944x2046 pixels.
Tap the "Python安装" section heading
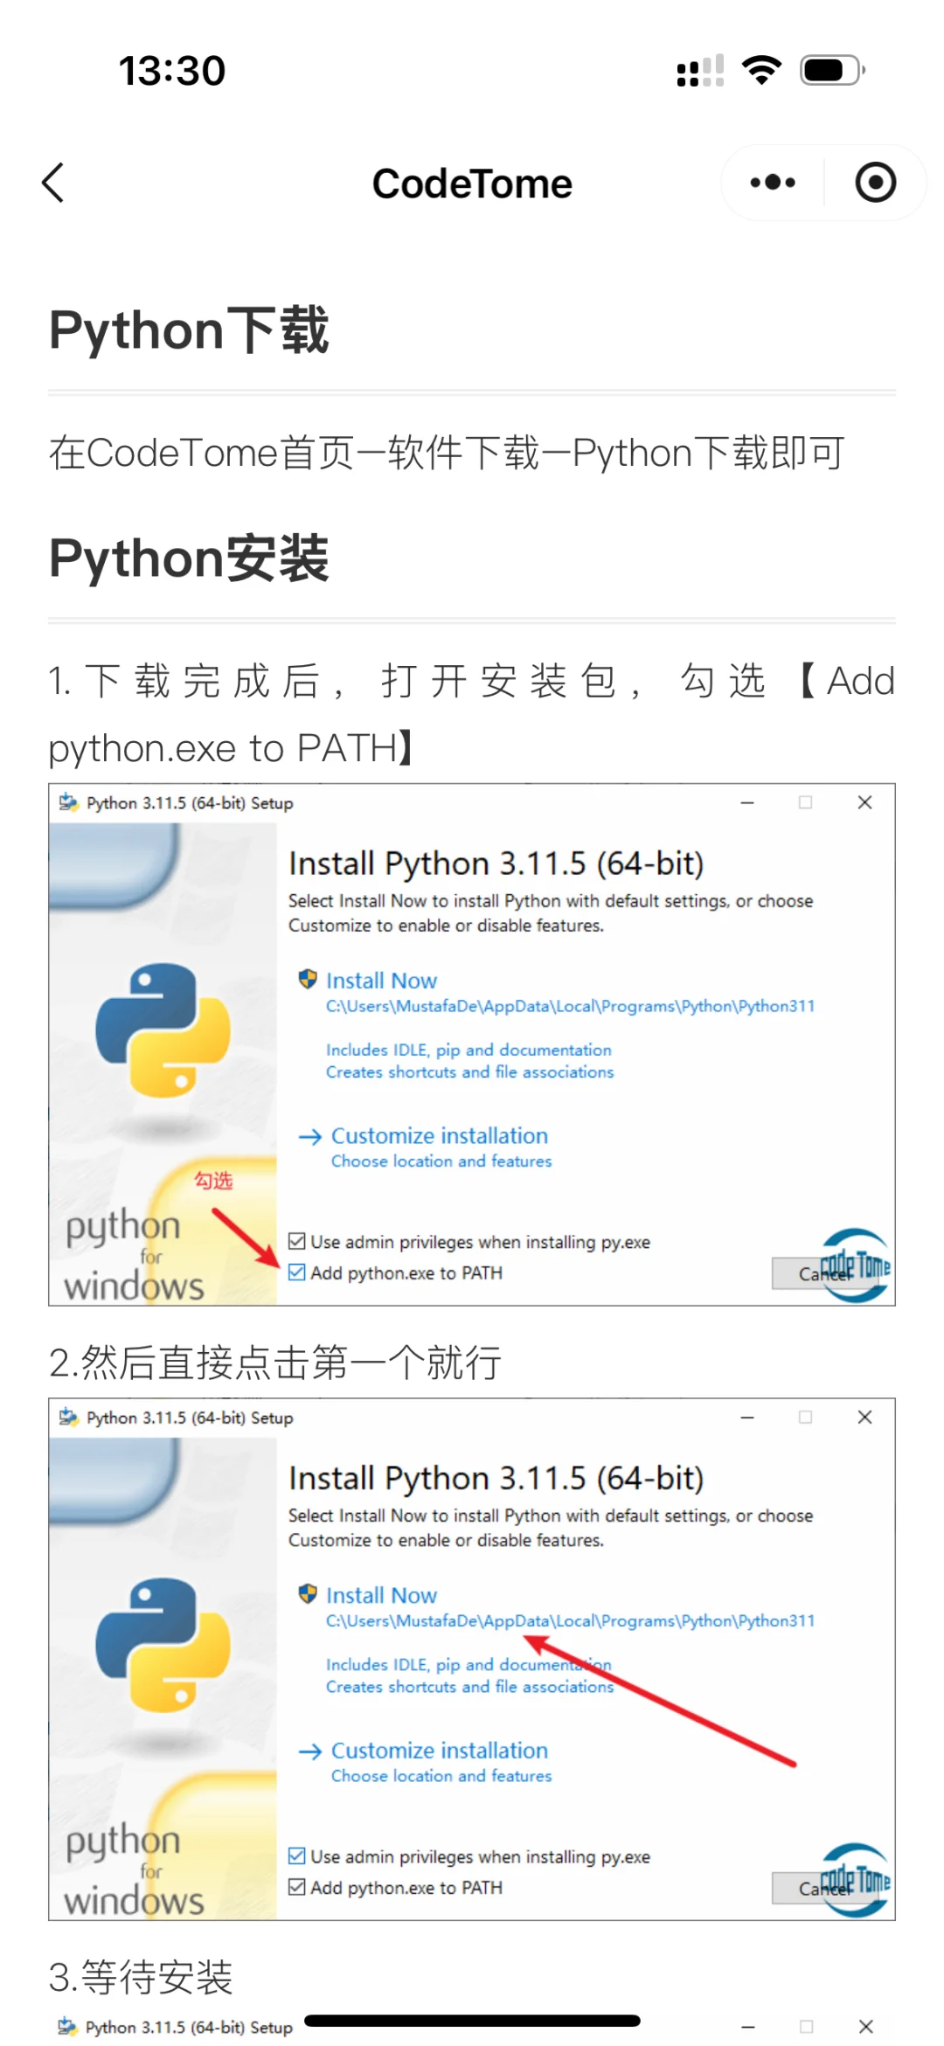[x=189, y=558]
